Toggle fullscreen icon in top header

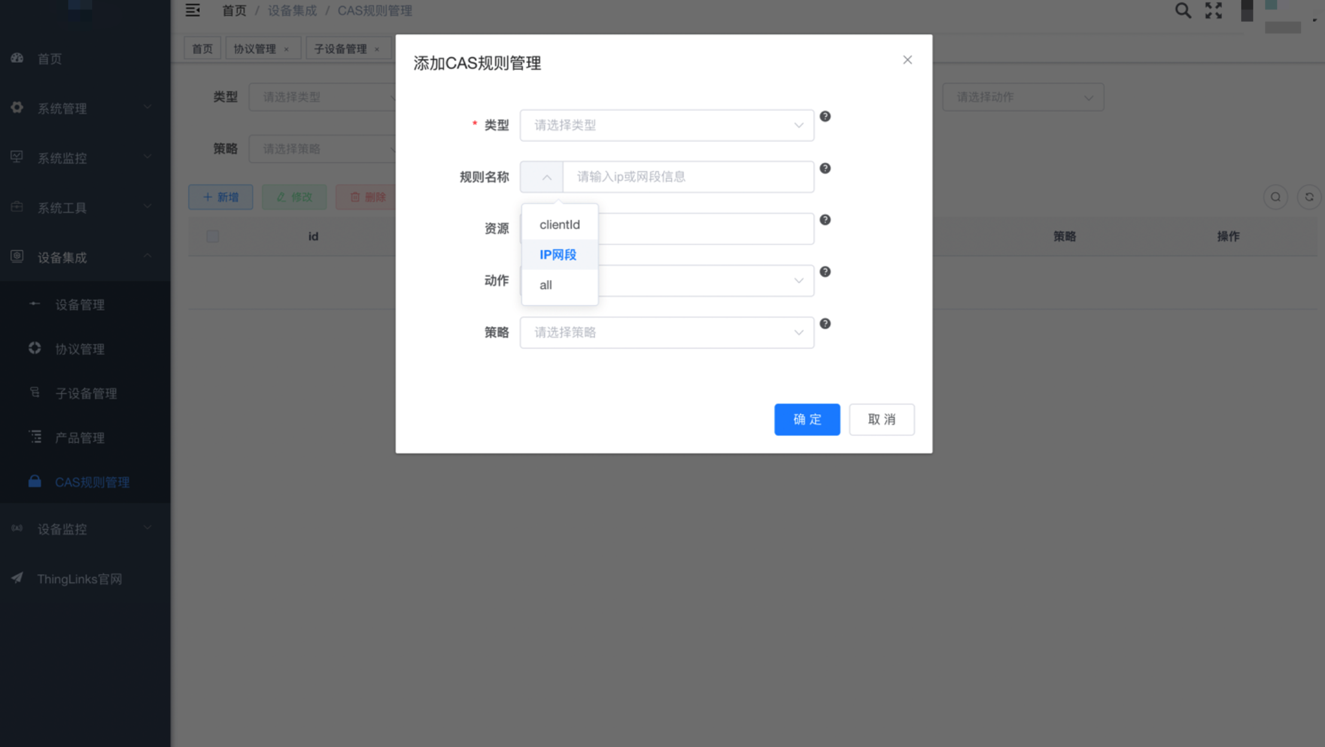1213,11
